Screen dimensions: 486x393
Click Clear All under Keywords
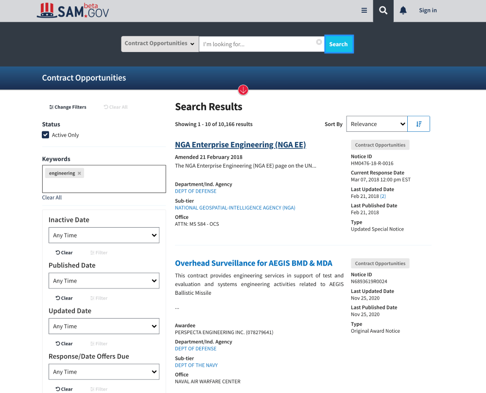[x=52, y=197]
